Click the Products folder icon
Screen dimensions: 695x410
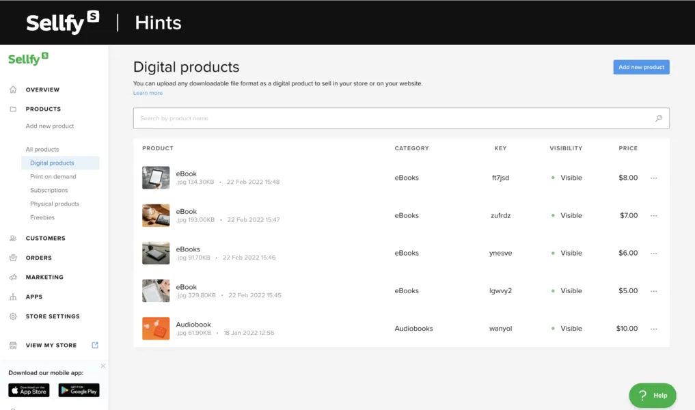coord(13,109)
